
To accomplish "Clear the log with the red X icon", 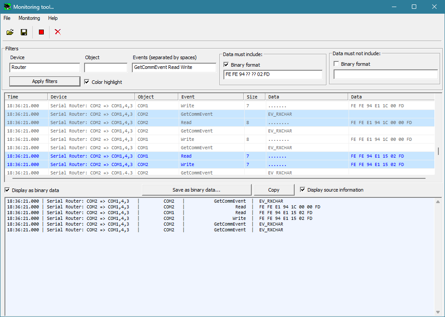I will [58, 32].
